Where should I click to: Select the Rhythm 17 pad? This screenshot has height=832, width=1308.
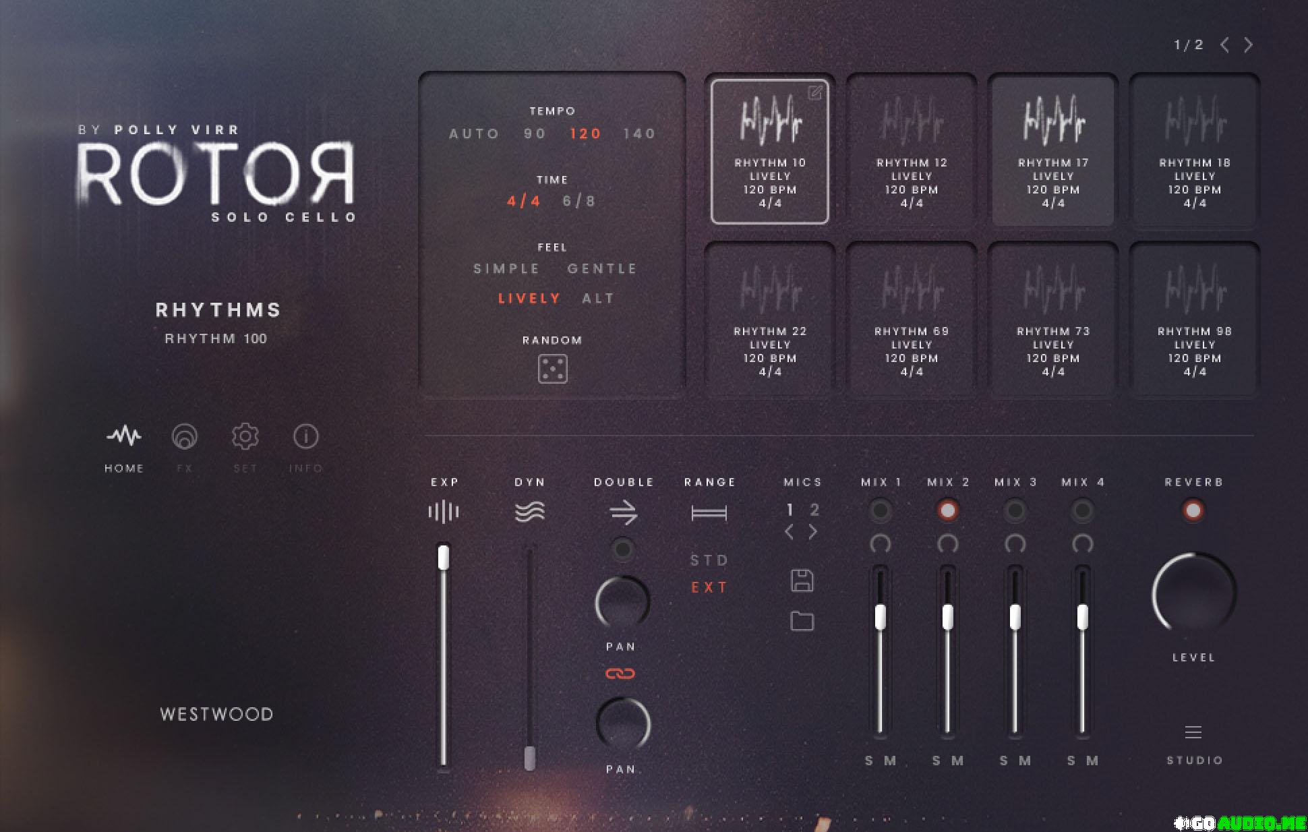click(1053, 150)
